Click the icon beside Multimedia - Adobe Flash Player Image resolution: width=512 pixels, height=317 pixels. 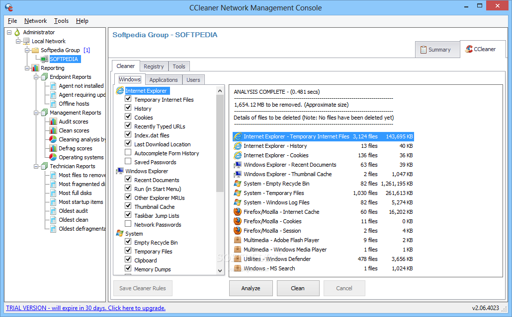[238, 240]
